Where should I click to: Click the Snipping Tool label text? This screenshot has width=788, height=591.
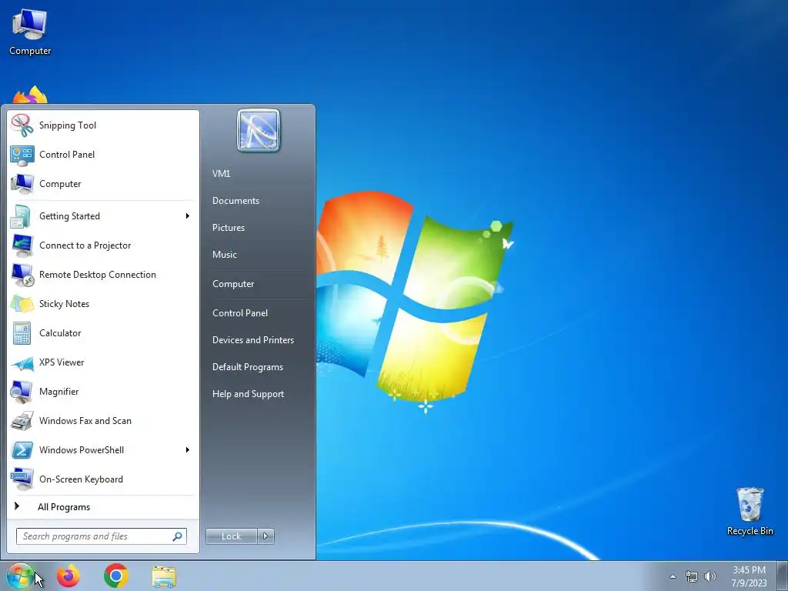pos(68,125)
